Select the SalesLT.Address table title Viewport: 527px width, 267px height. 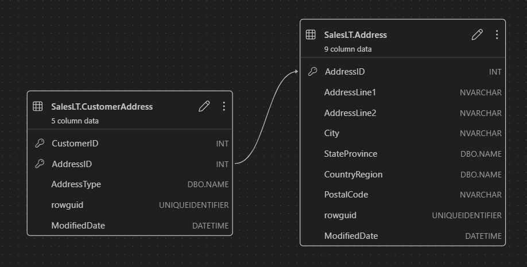pyautogui.click(x=355, y=35)
